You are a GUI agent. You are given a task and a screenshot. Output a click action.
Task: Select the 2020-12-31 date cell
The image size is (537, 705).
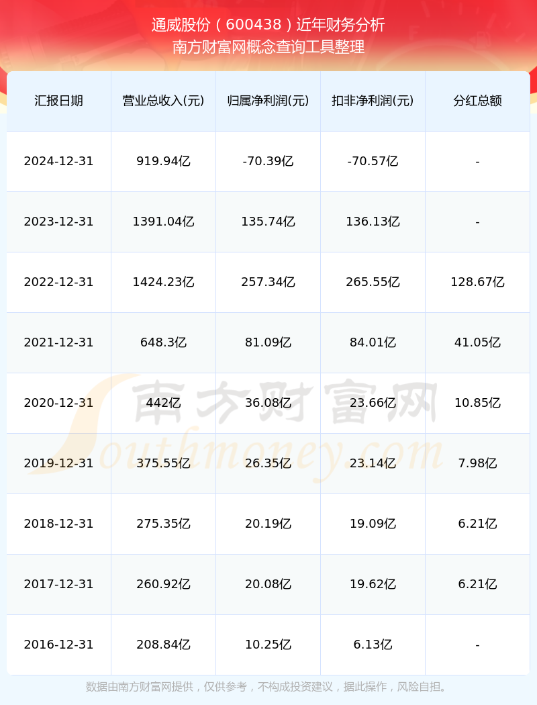(59, 404)
